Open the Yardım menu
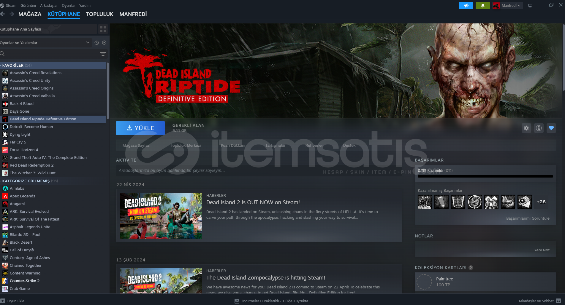The image size is (565, 305). [85, 5]
